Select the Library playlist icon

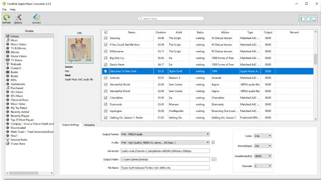[8, 36]
